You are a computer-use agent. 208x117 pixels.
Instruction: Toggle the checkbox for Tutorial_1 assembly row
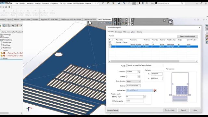click(110, 42)
